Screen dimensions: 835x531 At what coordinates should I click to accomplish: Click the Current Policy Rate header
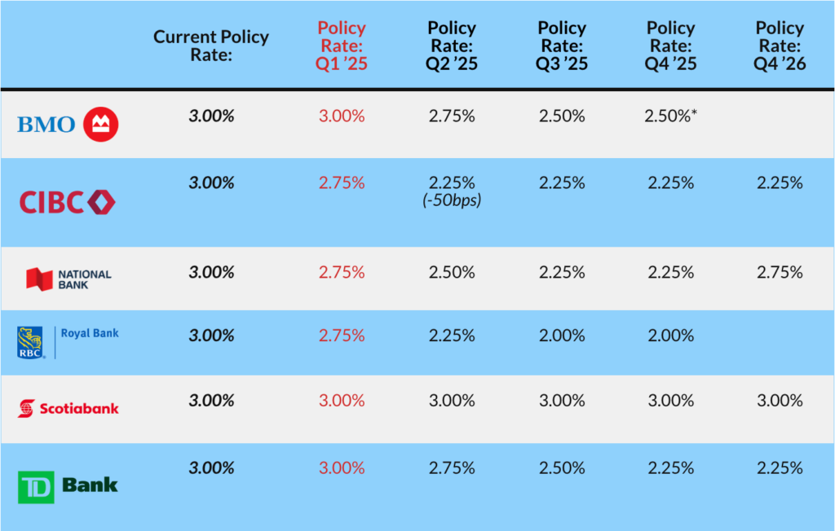click(x=211, y=45)
